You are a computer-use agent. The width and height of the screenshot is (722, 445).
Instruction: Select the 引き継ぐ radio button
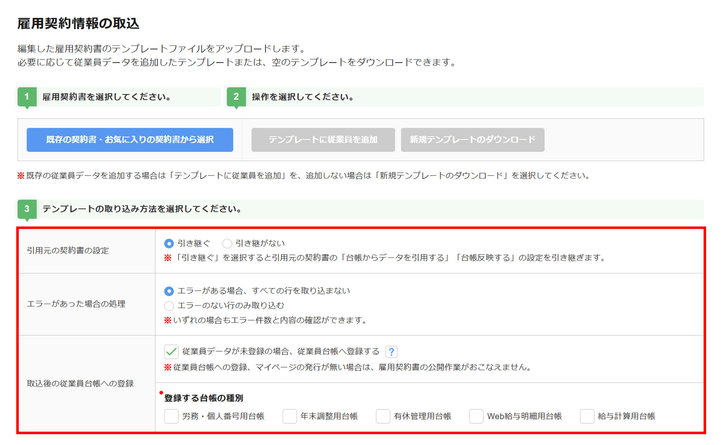[169, 243]
